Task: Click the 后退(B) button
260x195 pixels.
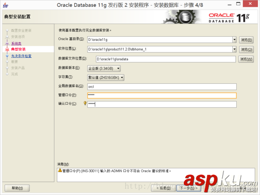Action: (164, 188)
